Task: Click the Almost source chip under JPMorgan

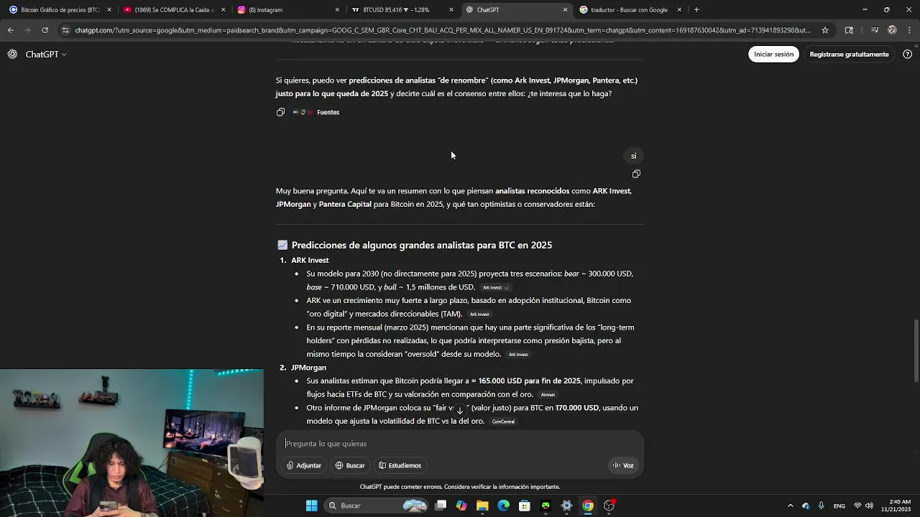Action: 548,395
